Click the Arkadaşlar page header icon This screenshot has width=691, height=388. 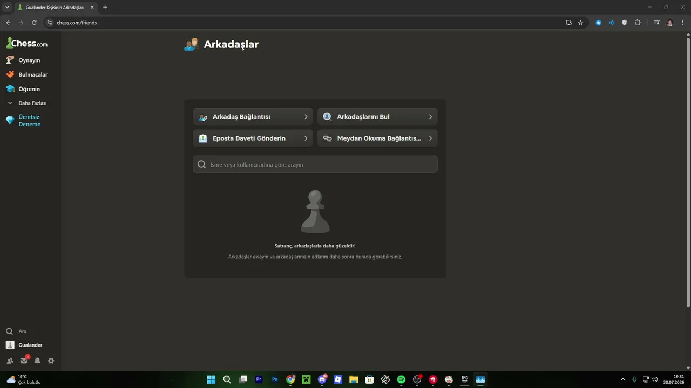[191, 44]
